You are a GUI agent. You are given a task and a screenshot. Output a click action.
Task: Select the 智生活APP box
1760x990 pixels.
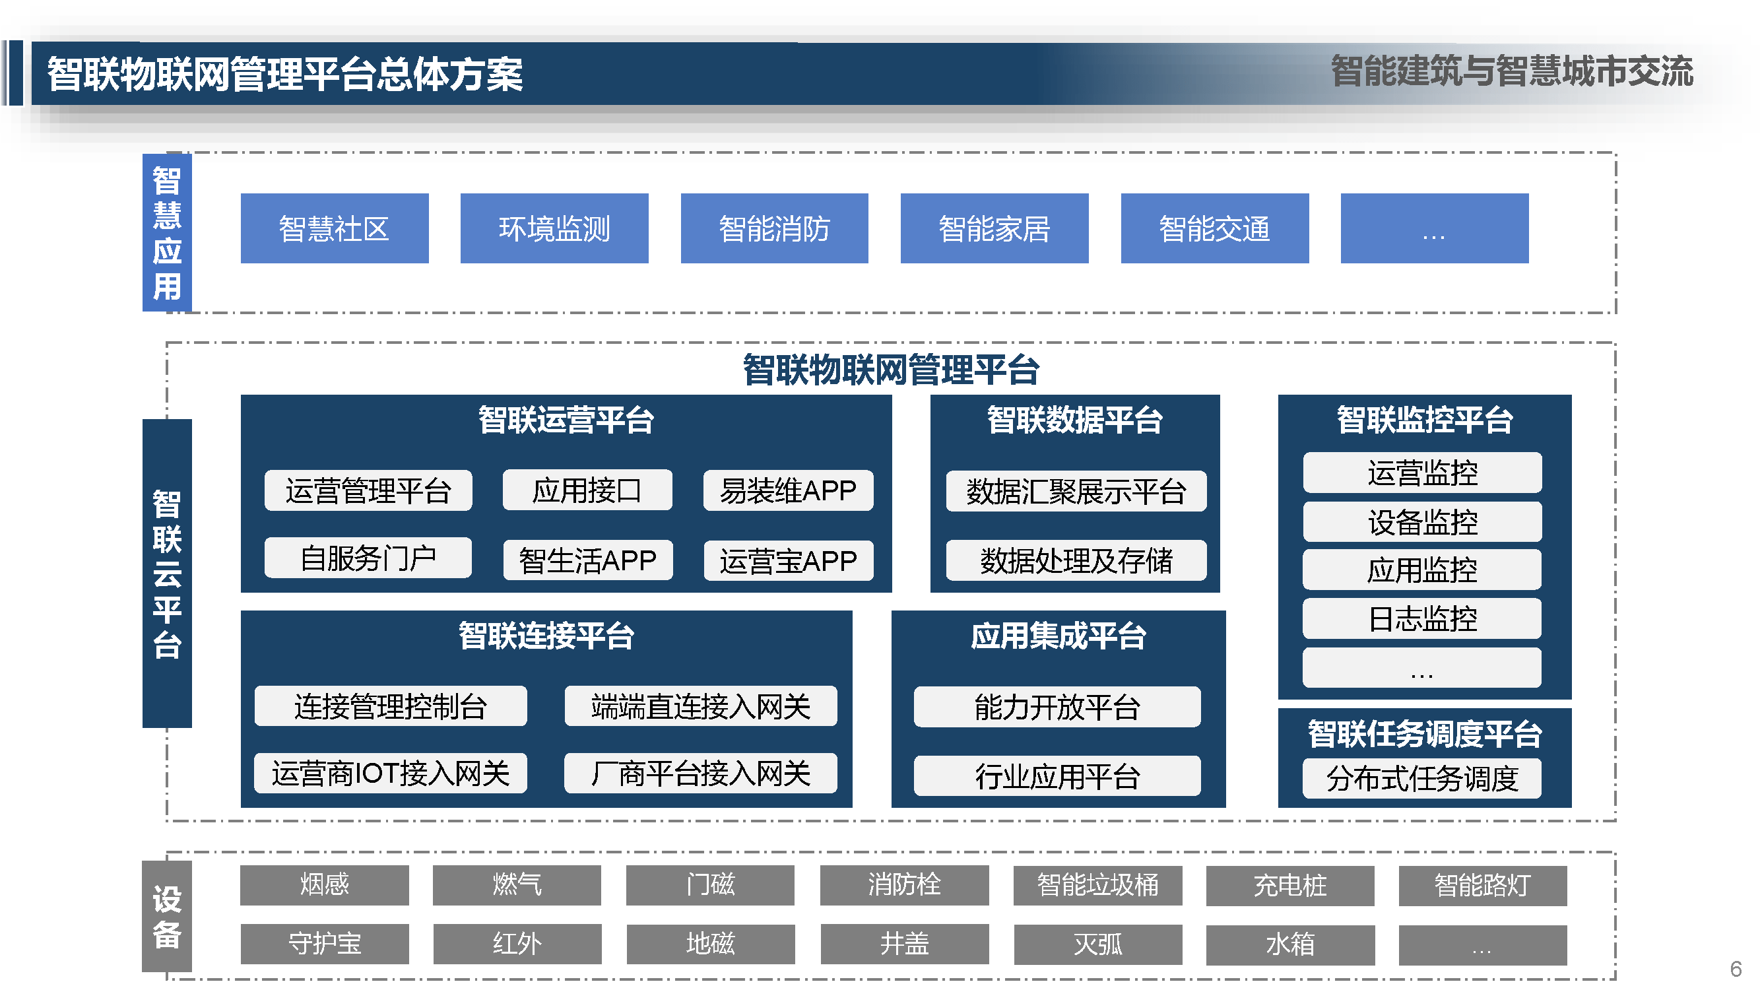click(587, 560)
